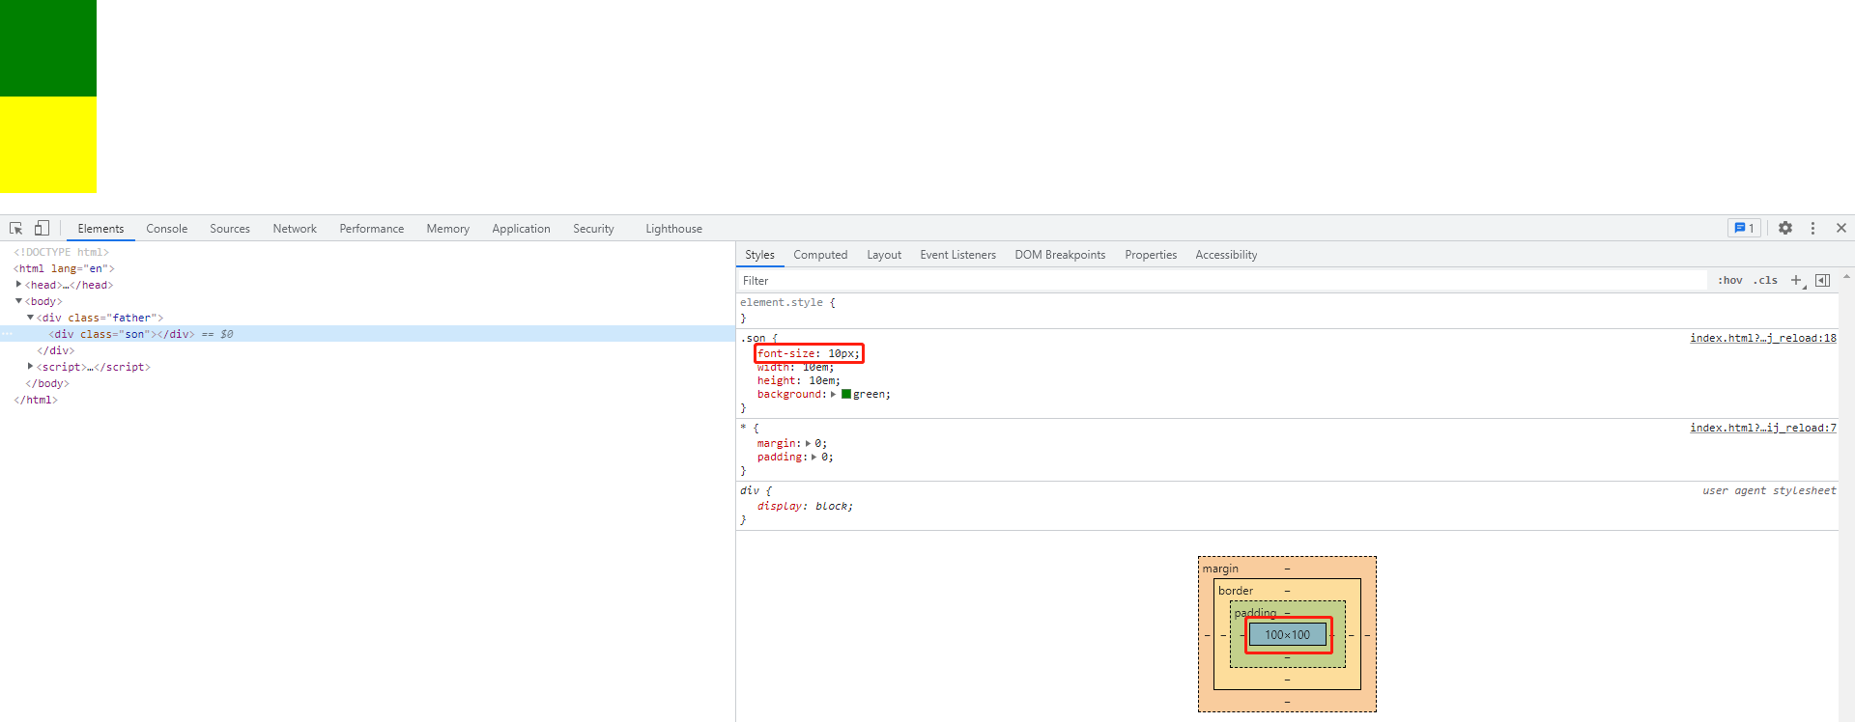Expand the padding shorthand property arrow
Screen dimensions: 1855x722
(814, 457)
